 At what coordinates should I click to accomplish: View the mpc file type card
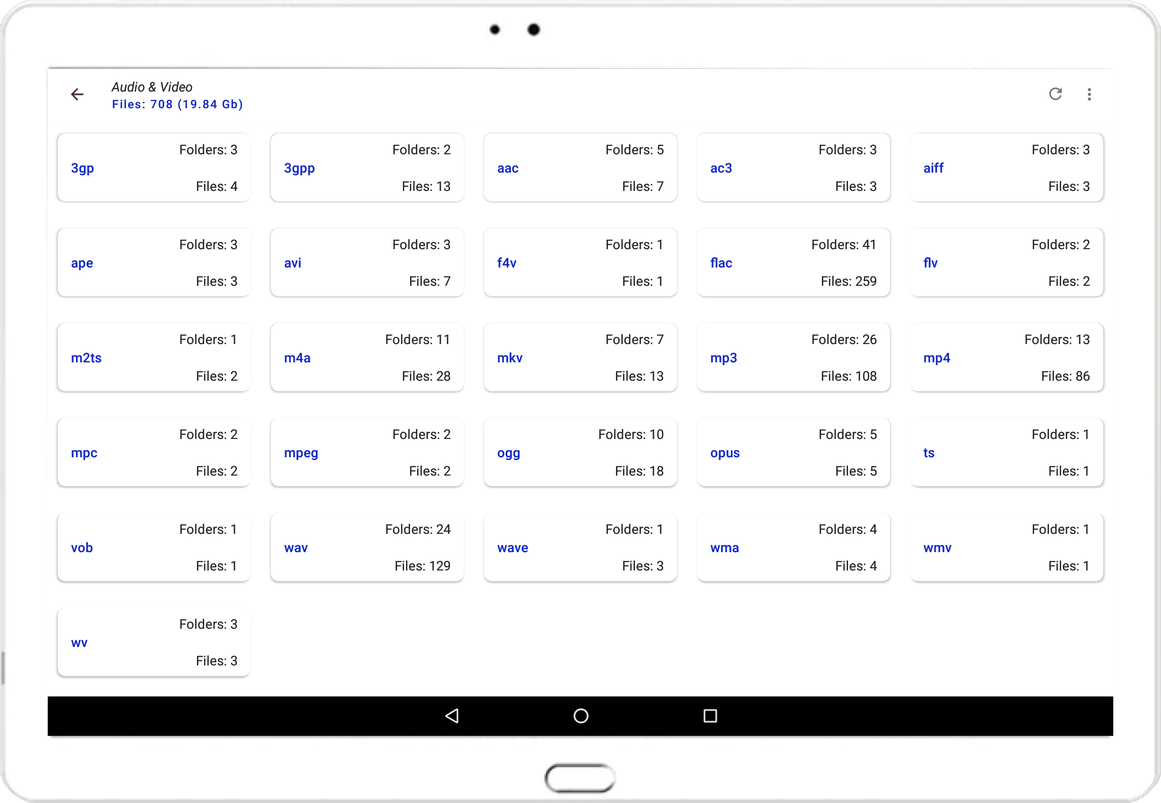154,452
